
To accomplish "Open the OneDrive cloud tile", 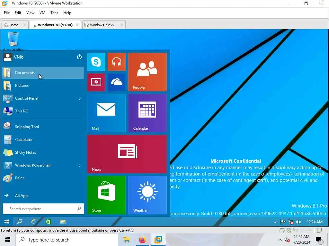I will click(116, 82).
